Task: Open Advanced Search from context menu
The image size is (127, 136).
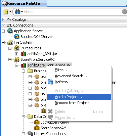Action: pos(71,76)
